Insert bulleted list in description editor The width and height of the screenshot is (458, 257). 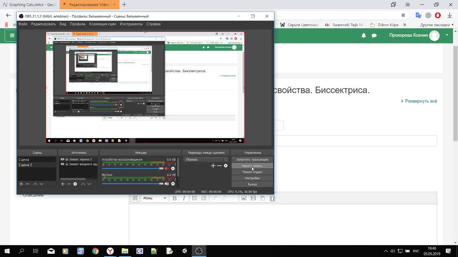click(x=195, y=198)
